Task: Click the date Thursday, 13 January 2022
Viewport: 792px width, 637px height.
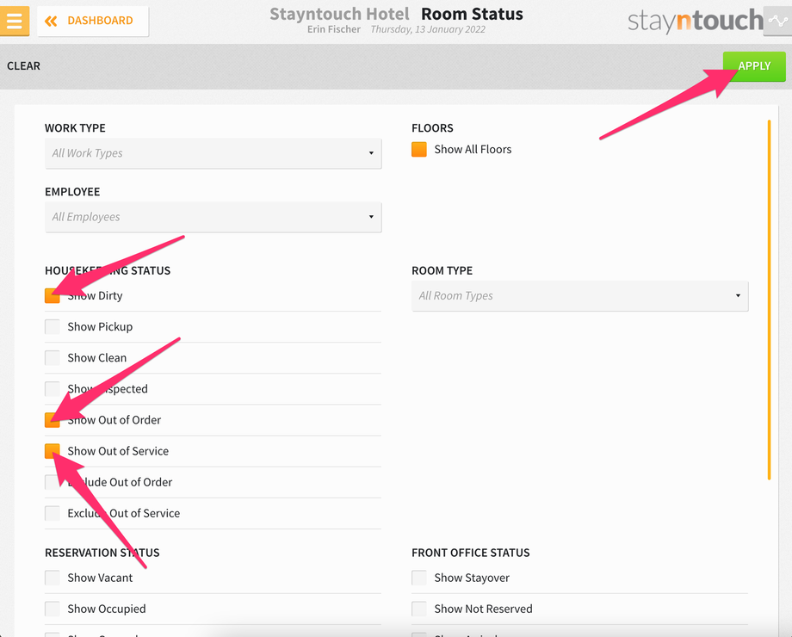Action: click(428, 29)
